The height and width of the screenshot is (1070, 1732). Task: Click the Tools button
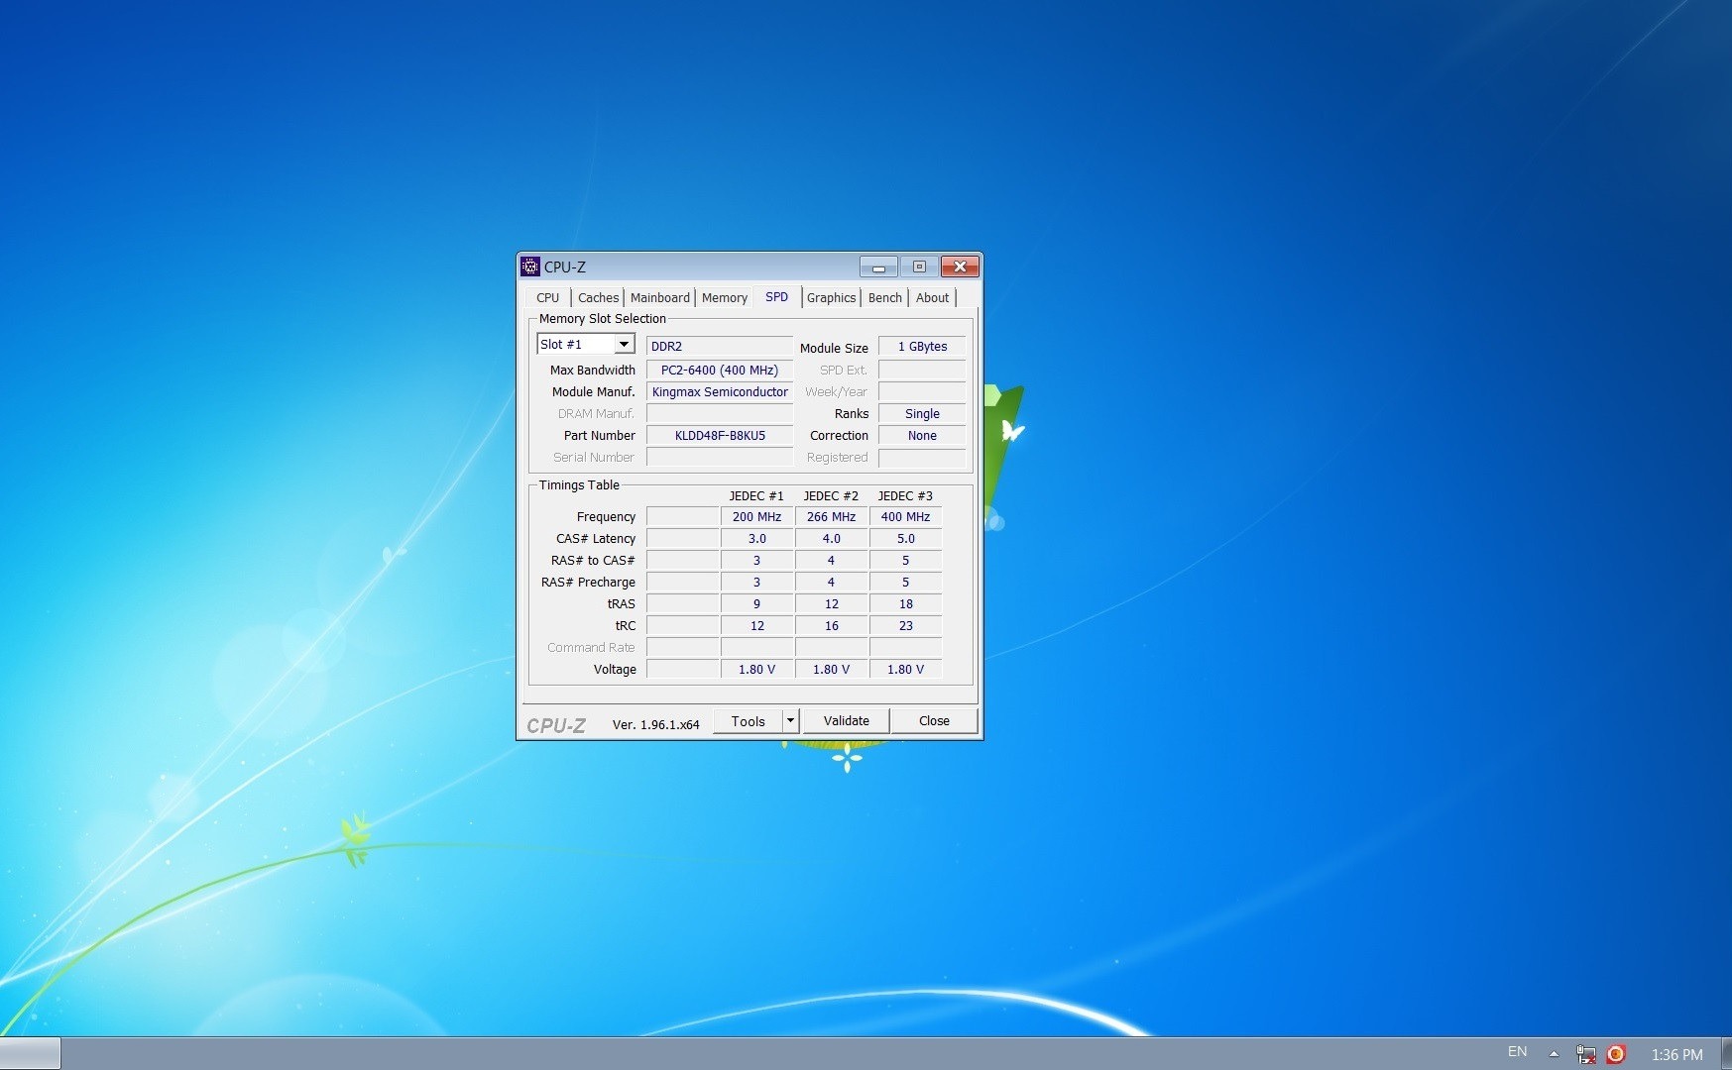click(748, 721)
